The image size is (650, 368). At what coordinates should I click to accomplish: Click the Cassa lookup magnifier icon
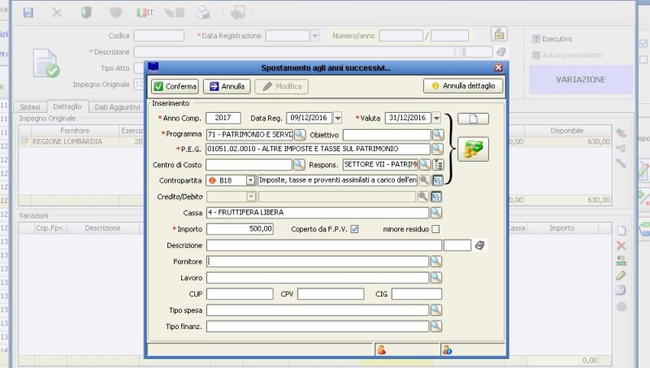pyautogui.click(x=437, y=213)
